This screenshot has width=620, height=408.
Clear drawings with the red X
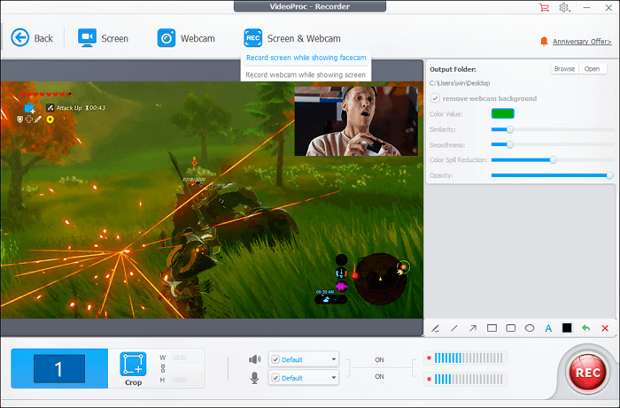[605, 328]
